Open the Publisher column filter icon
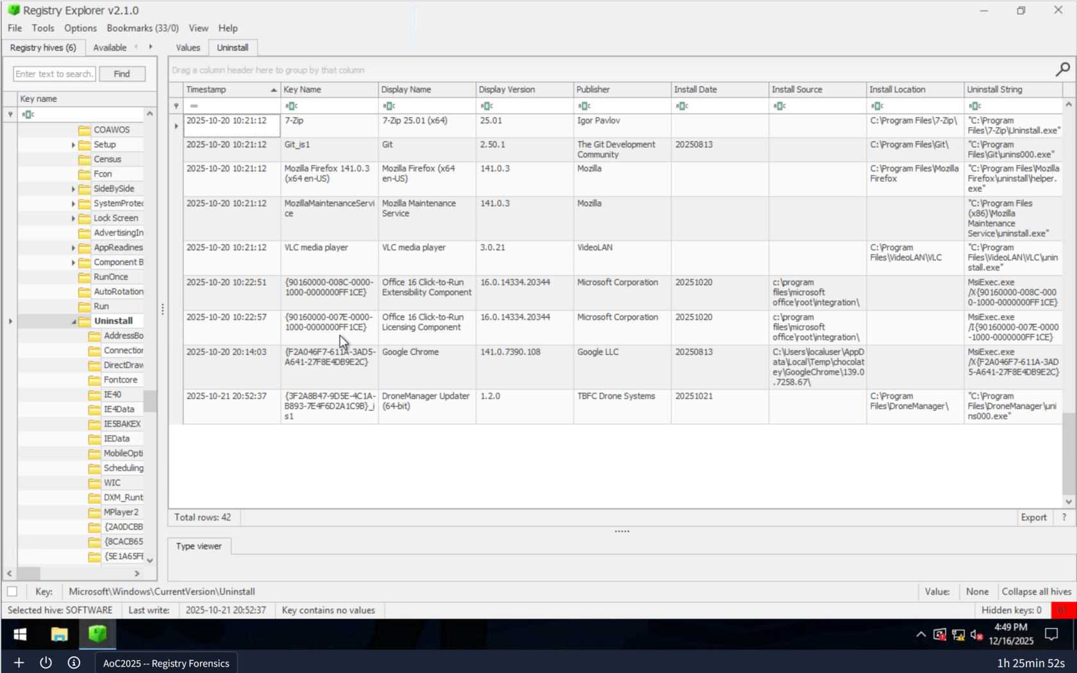This screenshot has width=1077, height=673. pyautogui.click(x=584, y=106)
